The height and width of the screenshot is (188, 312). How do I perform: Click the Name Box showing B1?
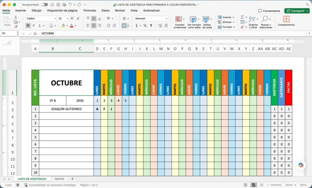(x=9, y=33)
